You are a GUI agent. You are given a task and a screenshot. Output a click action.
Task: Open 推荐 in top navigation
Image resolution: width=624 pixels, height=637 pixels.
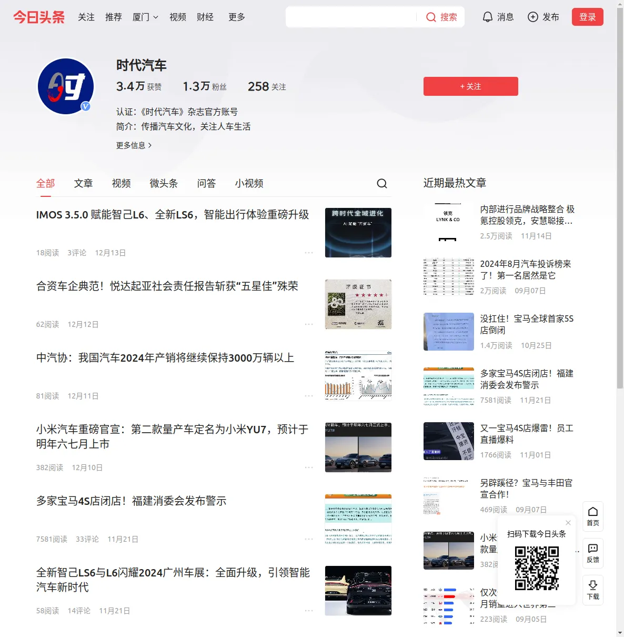114,17
